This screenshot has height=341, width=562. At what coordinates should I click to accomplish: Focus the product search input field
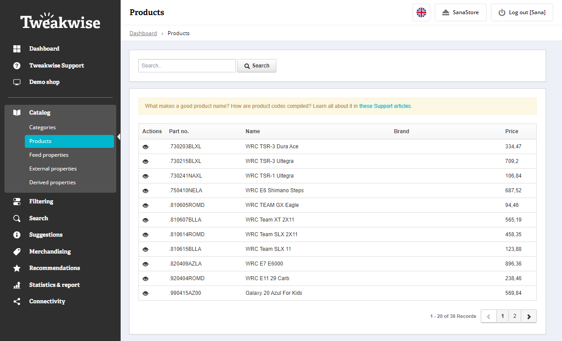(x=187, y=66)
